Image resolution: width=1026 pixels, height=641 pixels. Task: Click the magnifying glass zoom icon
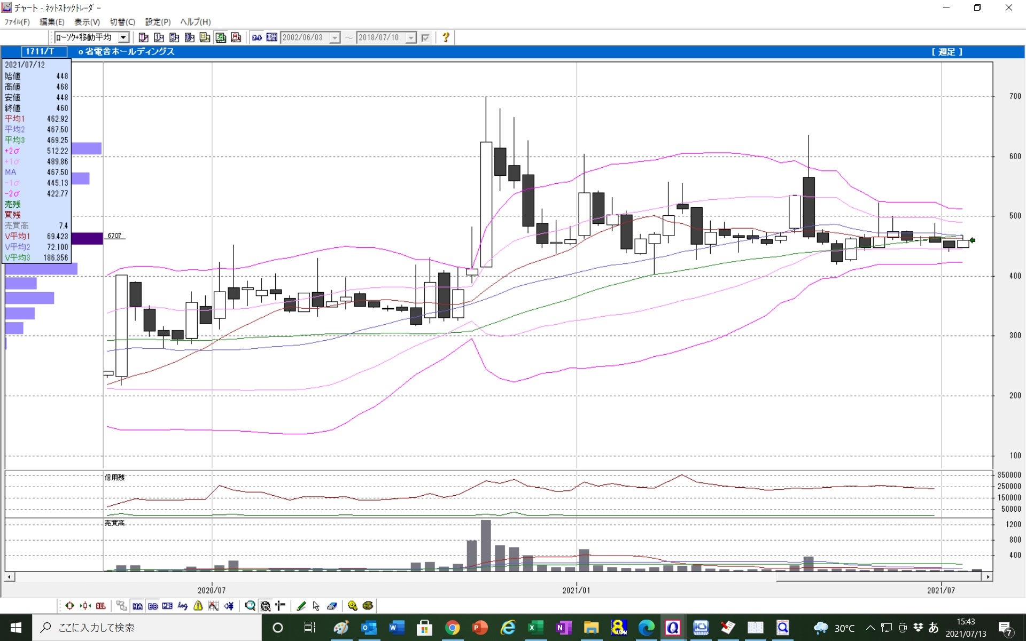coord(250,606)
